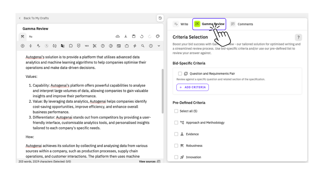This screenshot has width=324, height=176.
Task: Click the clipboard copy icon
Action: click(134, 36)
